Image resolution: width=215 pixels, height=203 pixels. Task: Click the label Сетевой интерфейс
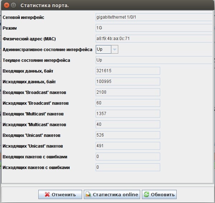23,18
